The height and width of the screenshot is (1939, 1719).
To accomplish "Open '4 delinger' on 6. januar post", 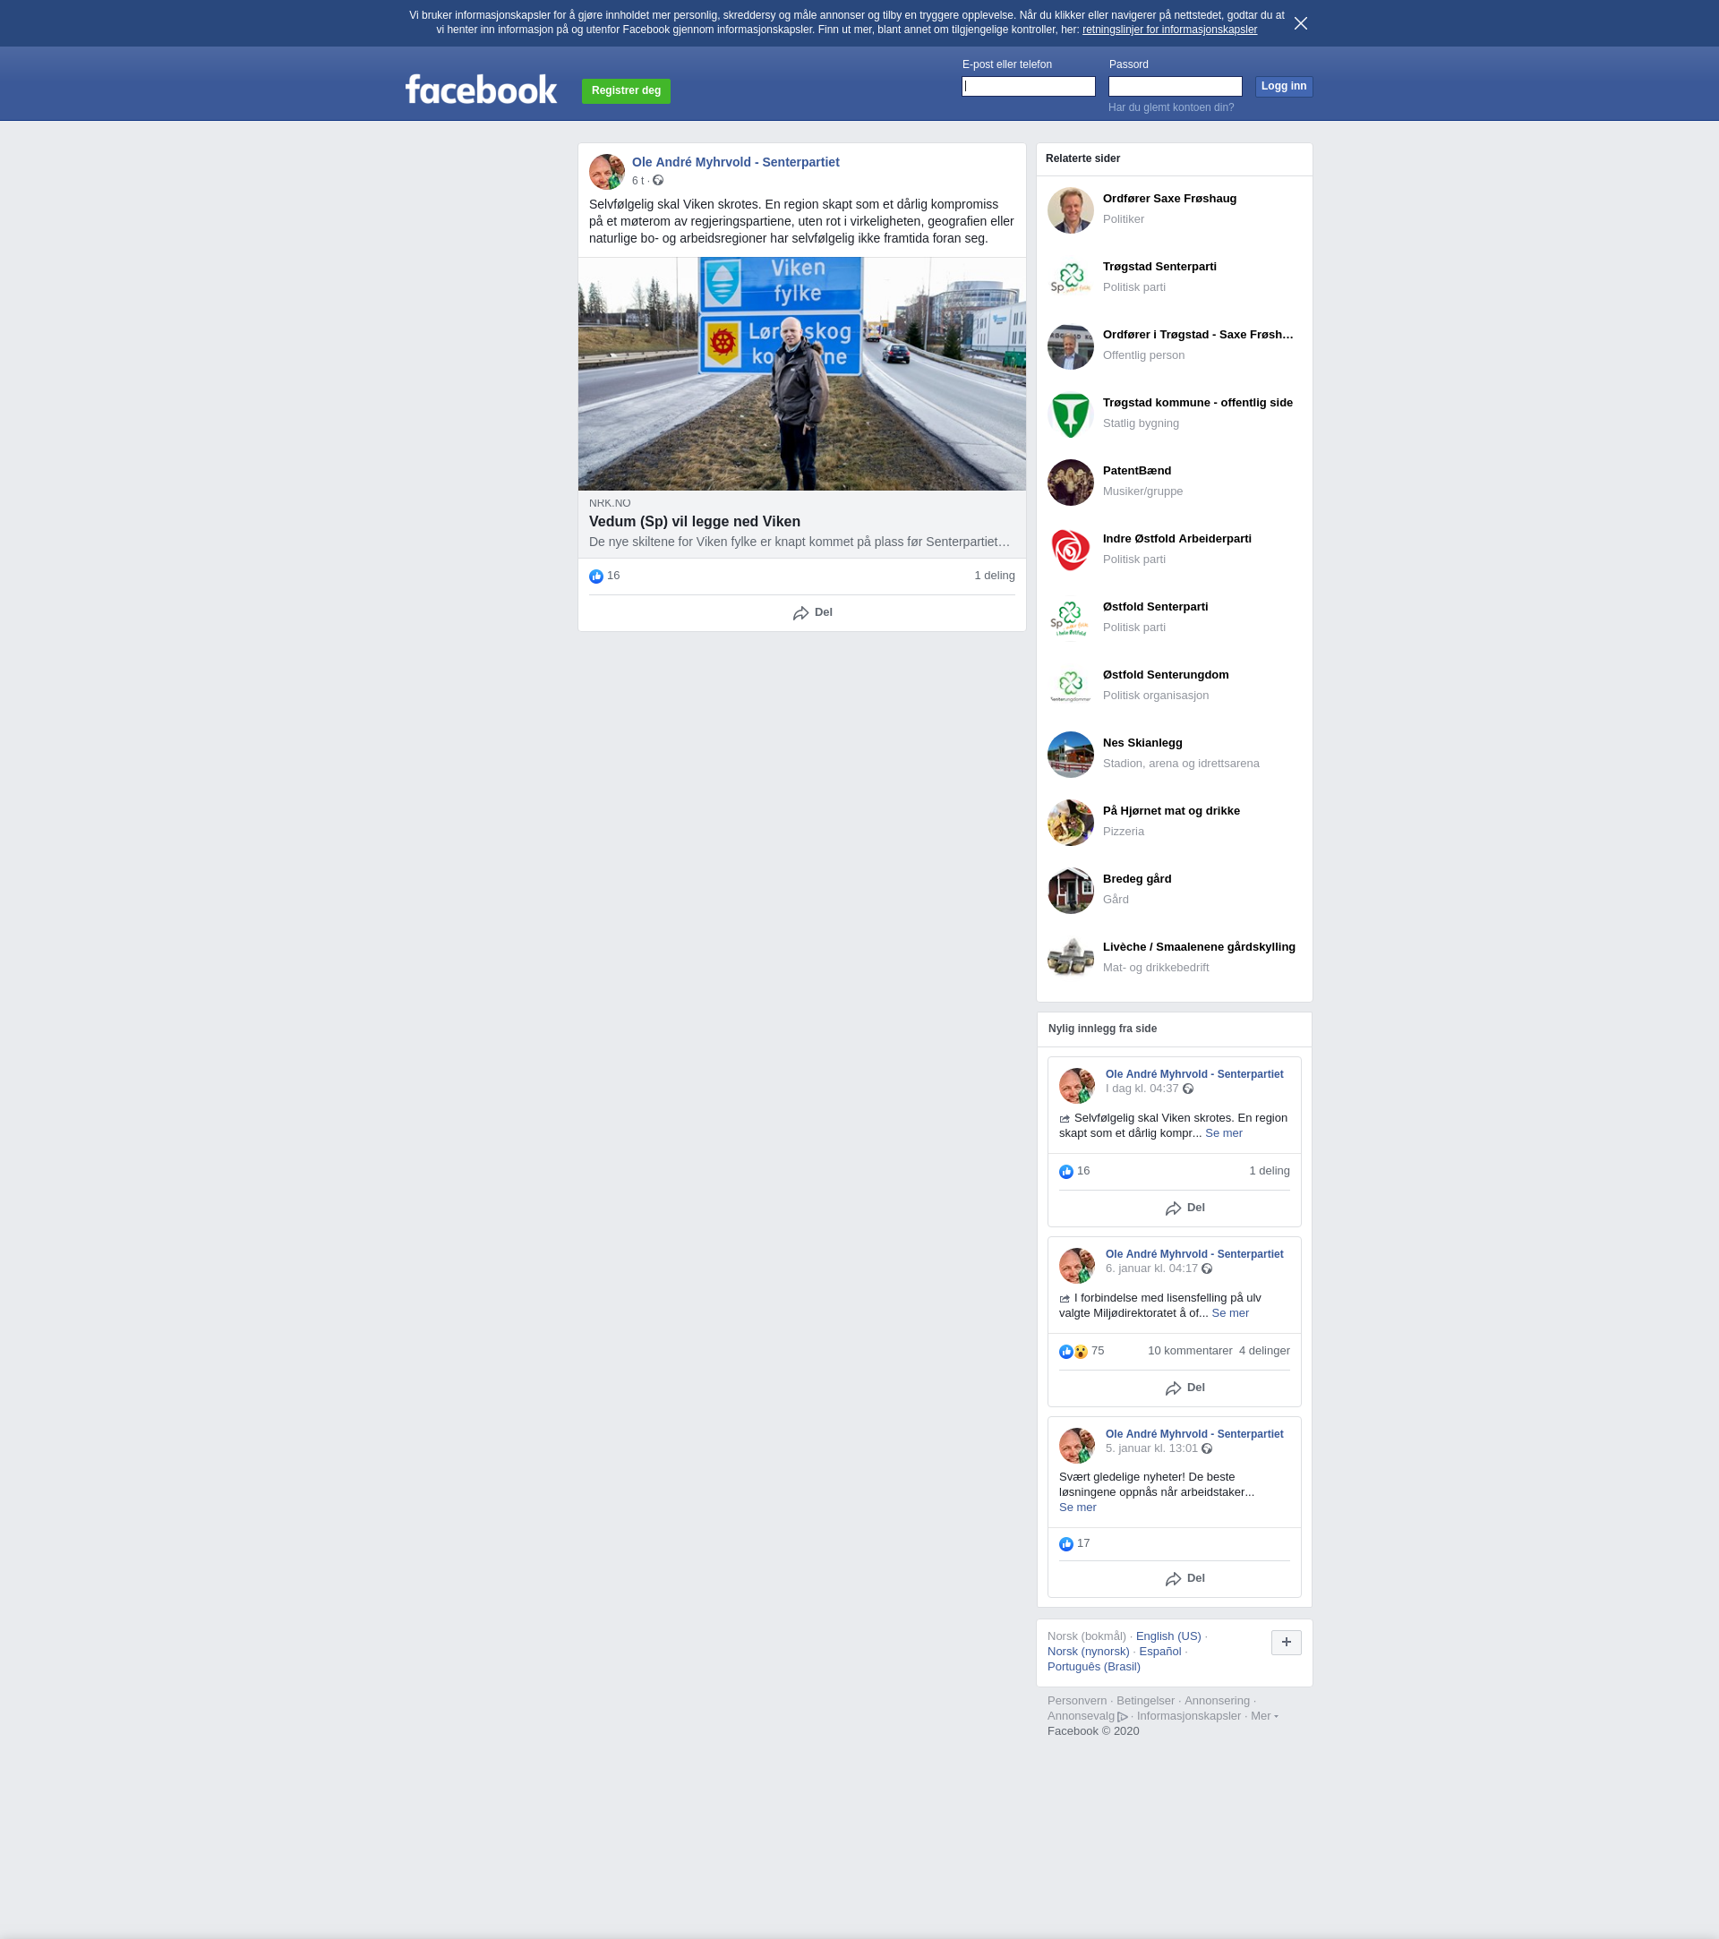I will coord(1263,1351).
